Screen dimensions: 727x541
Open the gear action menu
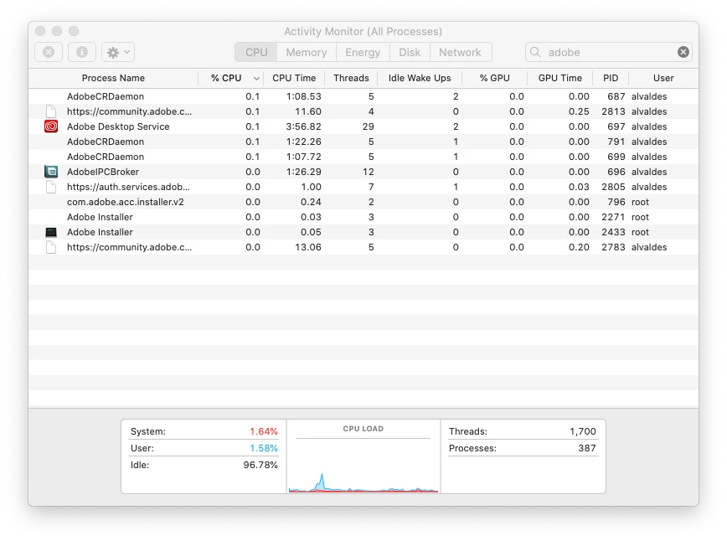[x=118, y=52]
